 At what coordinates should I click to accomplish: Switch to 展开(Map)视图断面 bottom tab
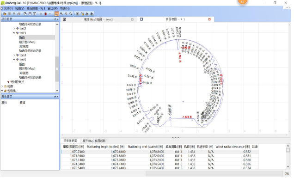[x=94, y=141]
